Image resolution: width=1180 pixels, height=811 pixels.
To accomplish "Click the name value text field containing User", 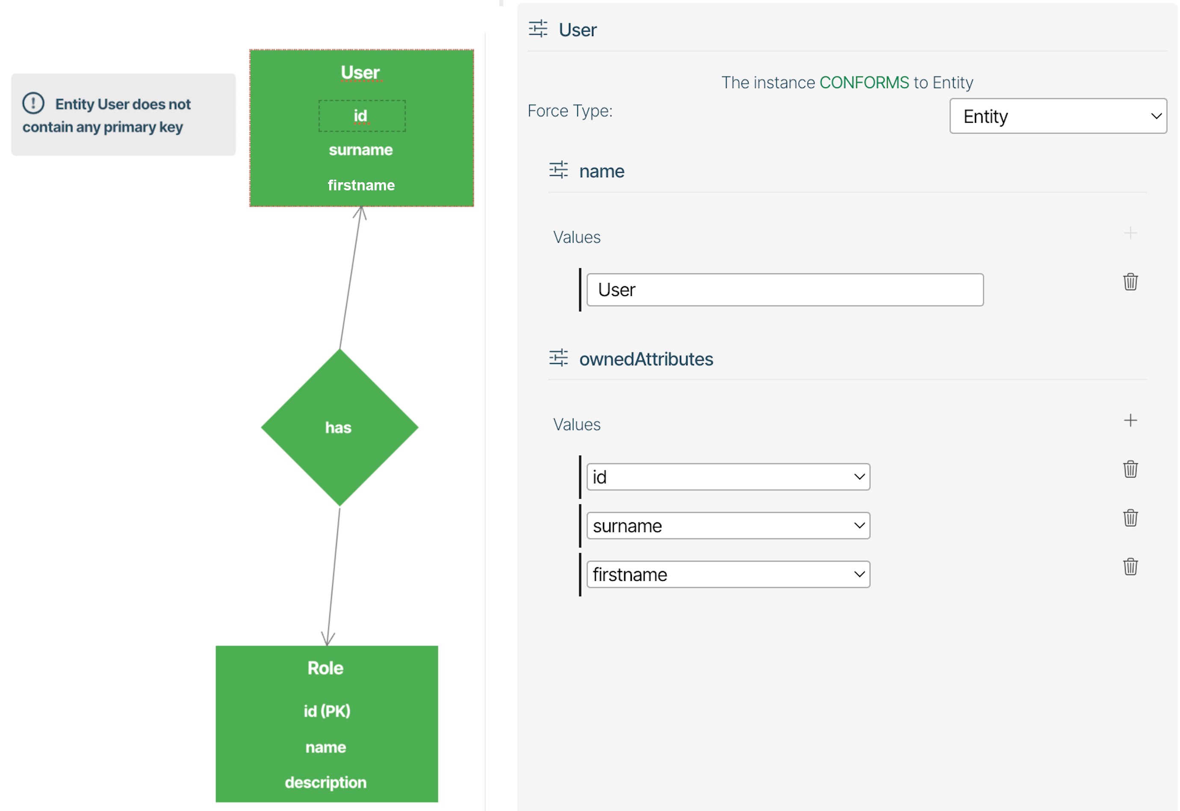I will (x=786, y=290).
